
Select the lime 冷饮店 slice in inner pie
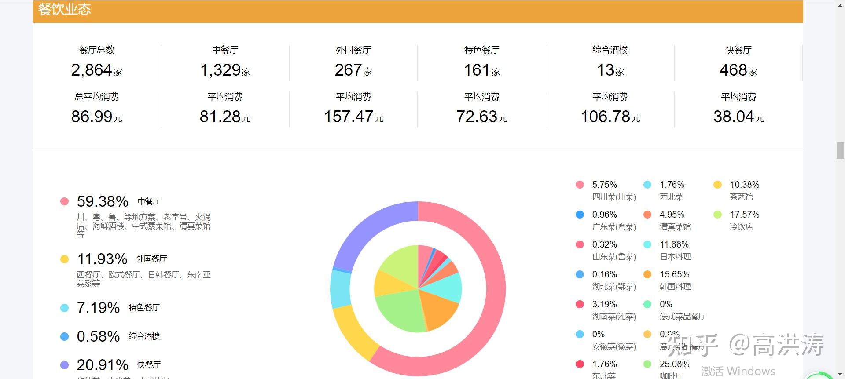[403, 264]
